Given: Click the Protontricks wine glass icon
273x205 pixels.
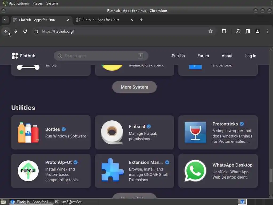Looking at the screenshot, I should (x=195, y=132).
